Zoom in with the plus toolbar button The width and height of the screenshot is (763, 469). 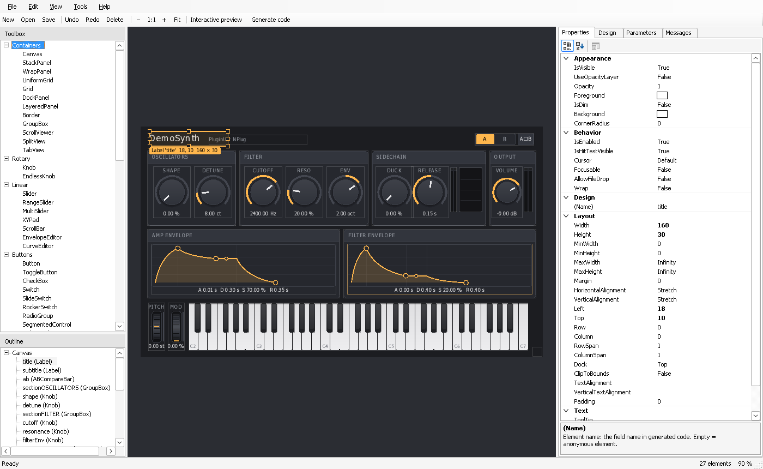[165, 20]
